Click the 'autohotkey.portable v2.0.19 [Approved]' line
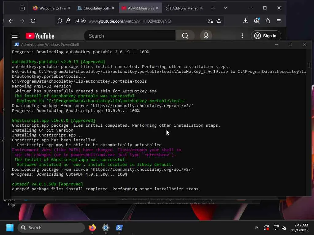 point(59,62)
